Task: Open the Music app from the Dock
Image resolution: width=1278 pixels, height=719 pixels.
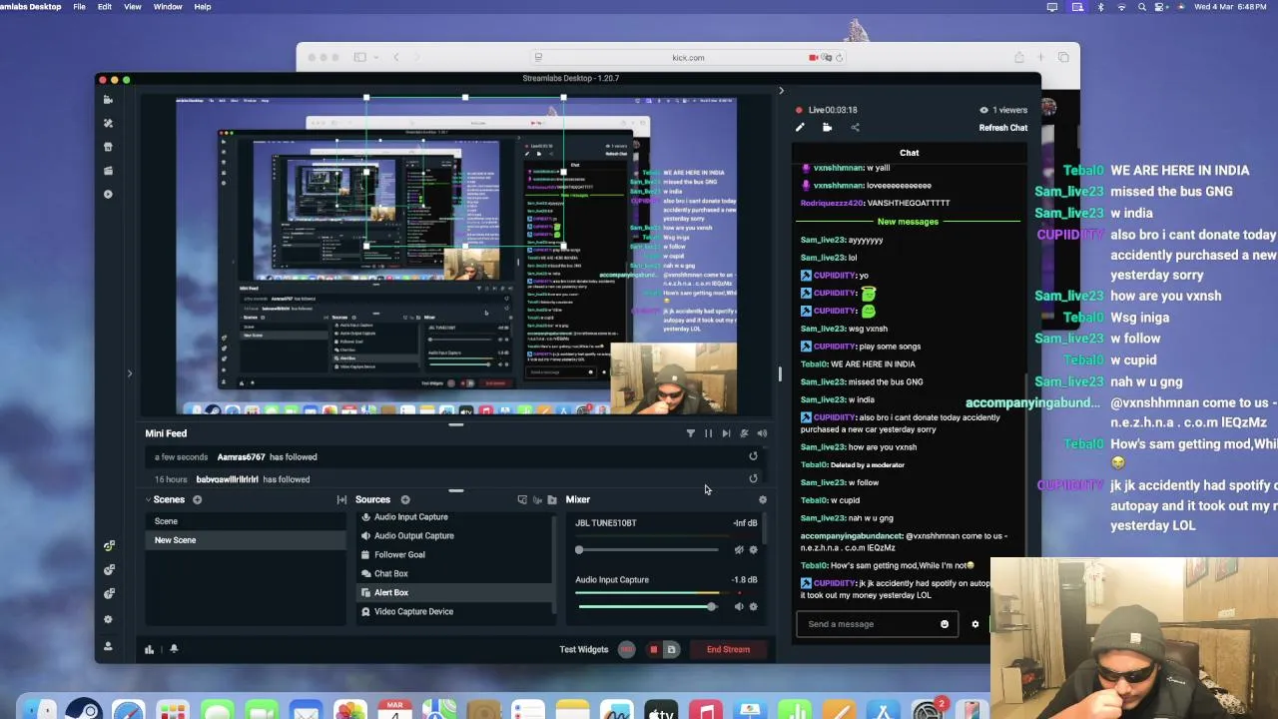Action: (x=706, y=711)
